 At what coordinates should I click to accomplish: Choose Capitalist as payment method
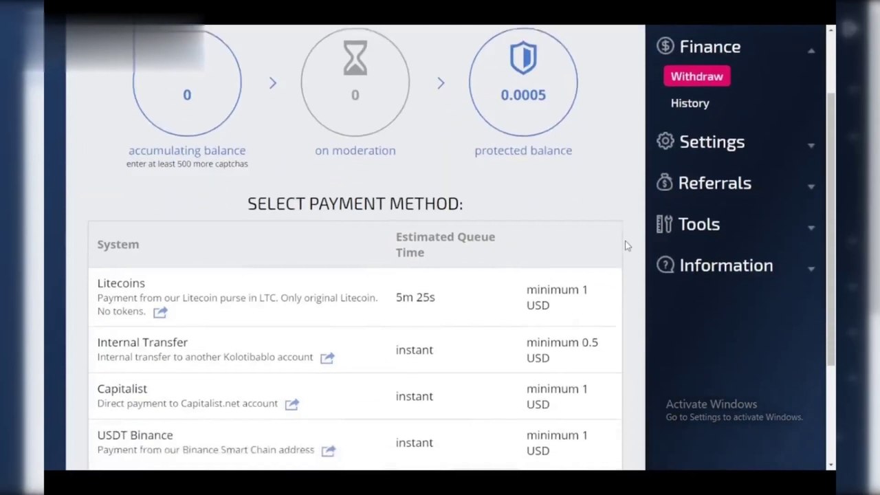(x=122, y=389)
